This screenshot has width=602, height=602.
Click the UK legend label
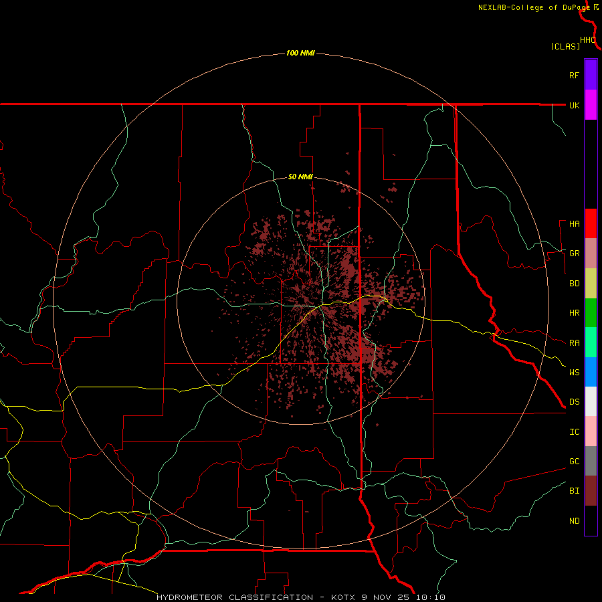[x=574, y=105]
